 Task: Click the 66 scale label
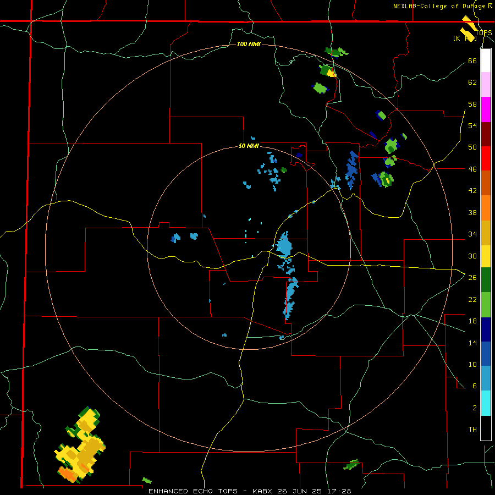[x=472, y=61]
